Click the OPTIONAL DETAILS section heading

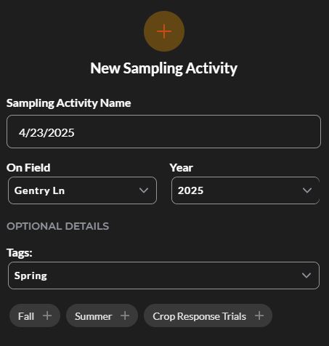point(58,226)
